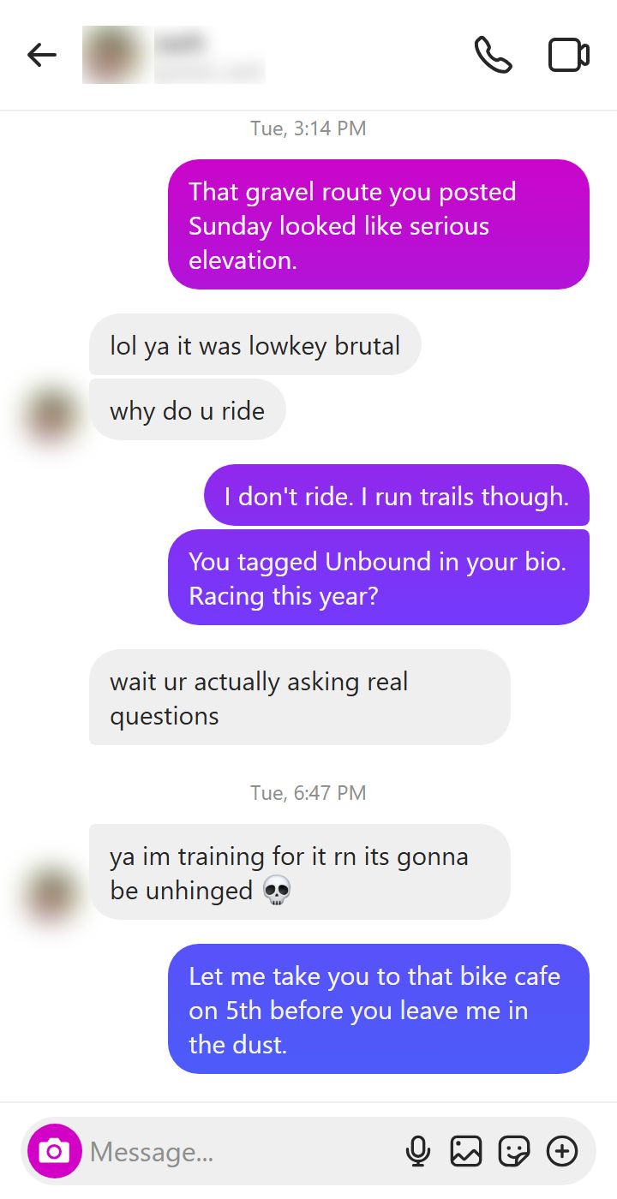The height and width of the screenshot is (1199, 617).
Task: Tap the "You tagged Unbound in your bio" message
Action: point(379,578)
